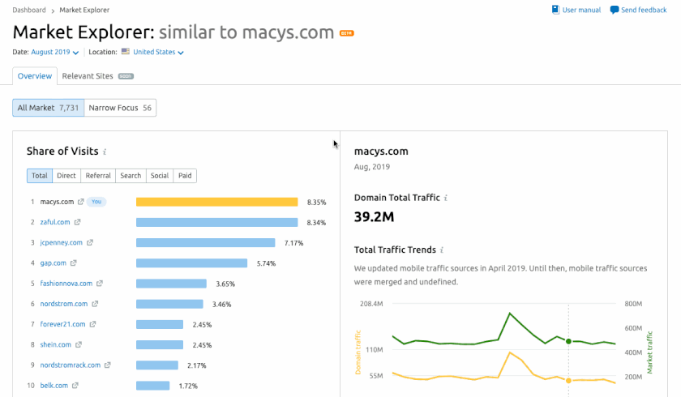
Task: Filter Share of Visits by Paid
Action: (185, 176)
